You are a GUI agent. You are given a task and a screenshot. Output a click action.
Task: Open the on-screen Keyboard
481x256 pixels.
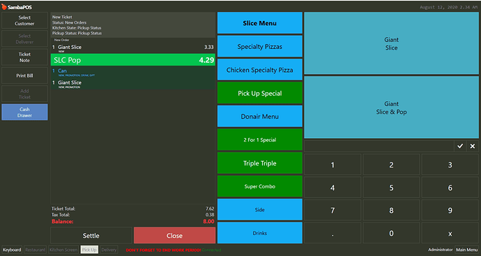(12, 250)
